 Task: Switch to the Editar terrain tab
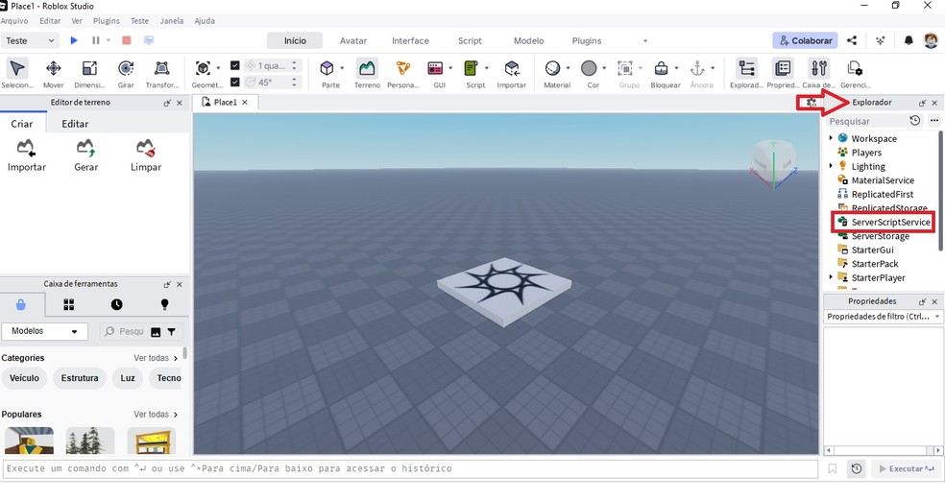click(x=75, y=124)
